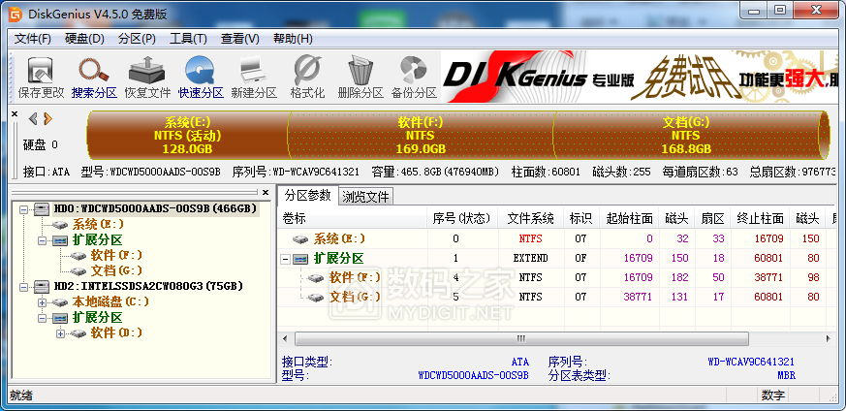The image size is (846, 411).
Task: Click the DiskGenius 专业版 banner advertisement
Action: [x=640, y=78]
